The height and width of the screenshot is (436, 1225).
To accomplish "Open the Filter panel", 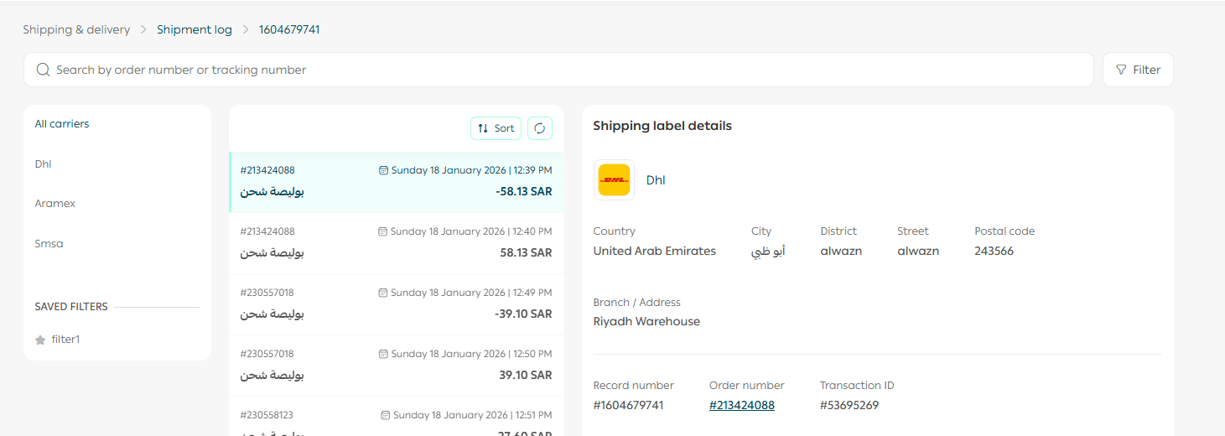I will point(1137,70).
